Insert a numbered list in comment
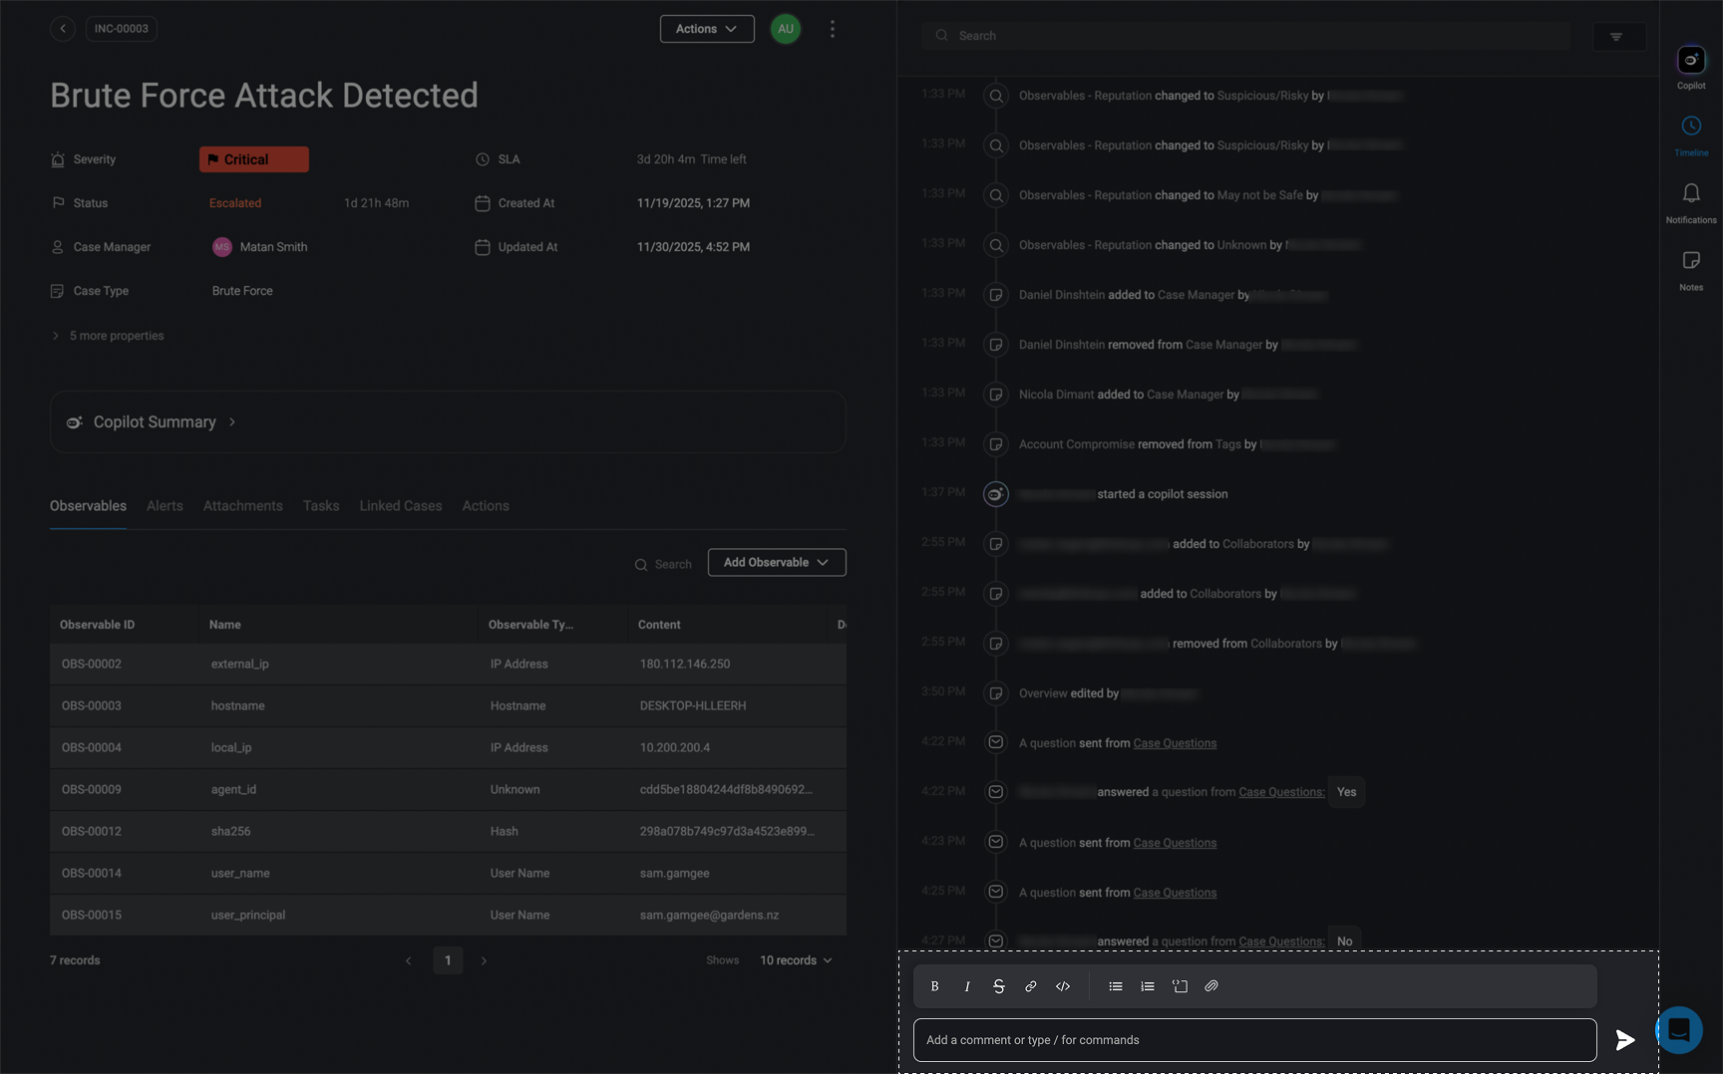 pos(1148,986)
